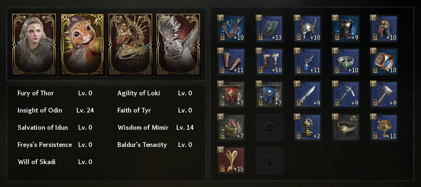This screenshot has width=421, height=187.
Task: Open the chest armor item with +9
Action: 346,28
